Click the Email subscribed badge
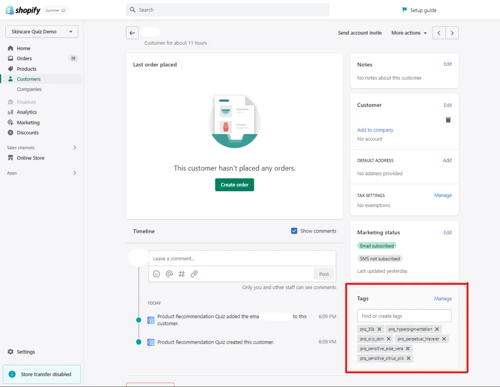Image resolution: width=500 pixels, height=387 pixels. 376,246
